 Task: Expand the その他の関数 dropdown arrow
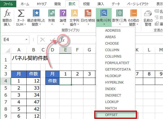coord(137,24)
